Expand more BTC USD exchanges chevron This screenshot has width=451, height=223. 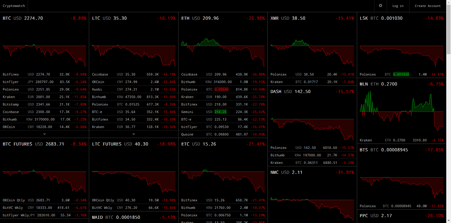coord(45,134)
